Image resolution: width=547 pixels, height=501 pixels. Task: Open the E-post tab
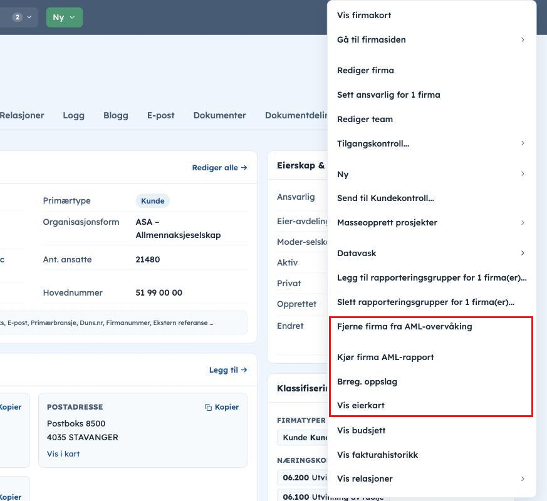pyautogui.click(x=161, y=115)
